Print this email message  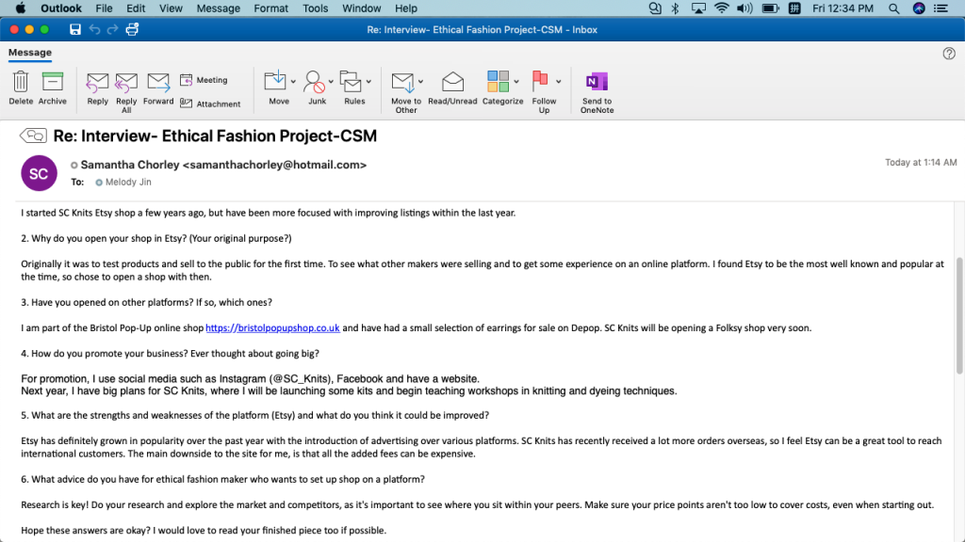click(x=132, y=29)
